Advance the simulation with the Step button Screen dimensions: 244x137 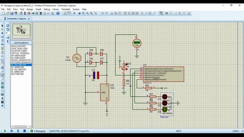tap(12, 131)
